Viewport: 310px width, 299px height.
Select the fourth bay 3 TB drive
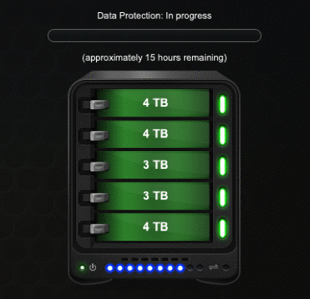point(153,196)
